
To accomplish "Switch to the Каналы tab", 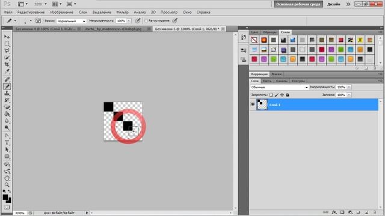I will point(282,81).
